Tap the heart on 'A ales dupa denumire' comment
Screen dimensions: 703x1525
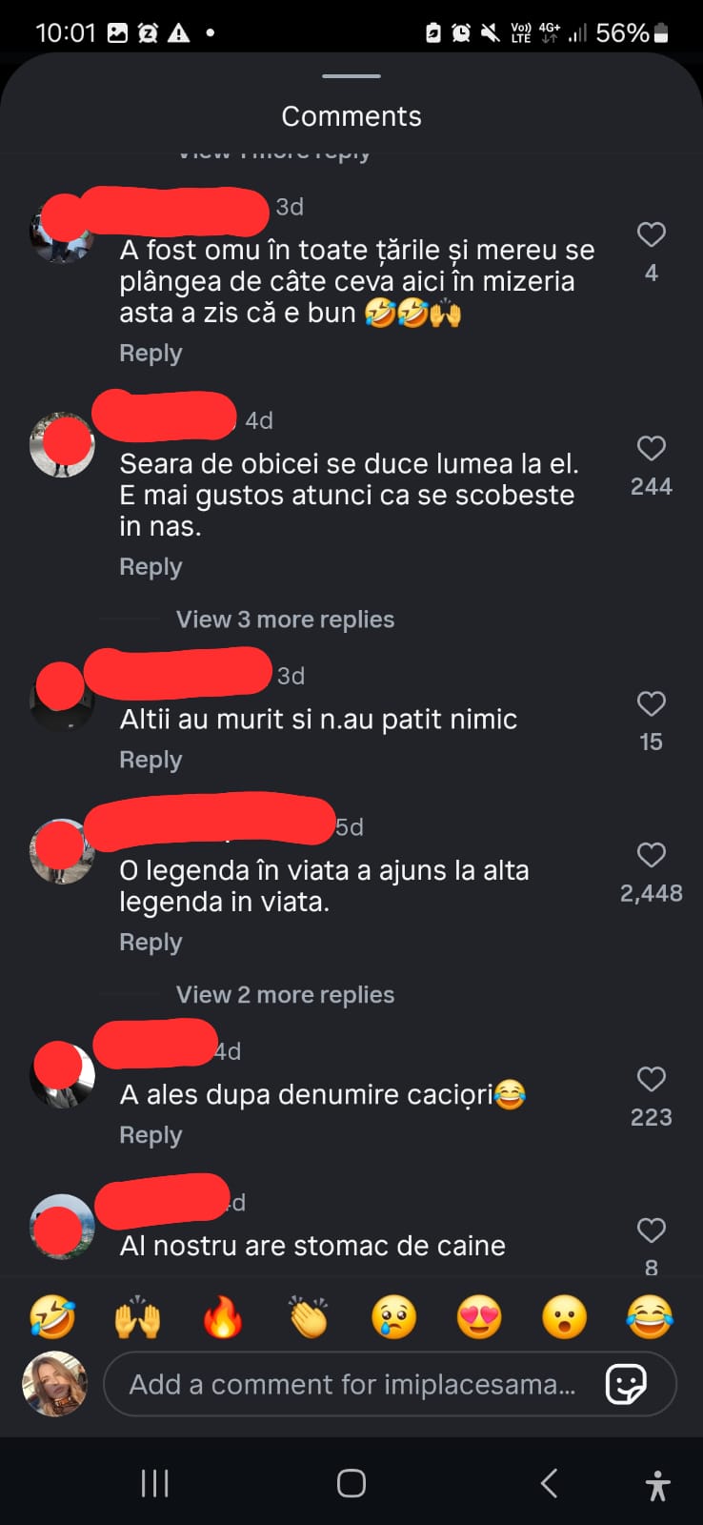[x=651, y=1079]
